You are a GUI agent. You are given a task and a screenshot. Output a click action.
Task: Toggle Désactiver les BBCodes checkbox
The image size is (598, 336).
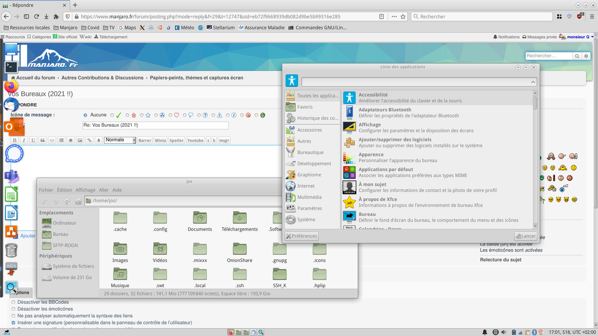14,302
